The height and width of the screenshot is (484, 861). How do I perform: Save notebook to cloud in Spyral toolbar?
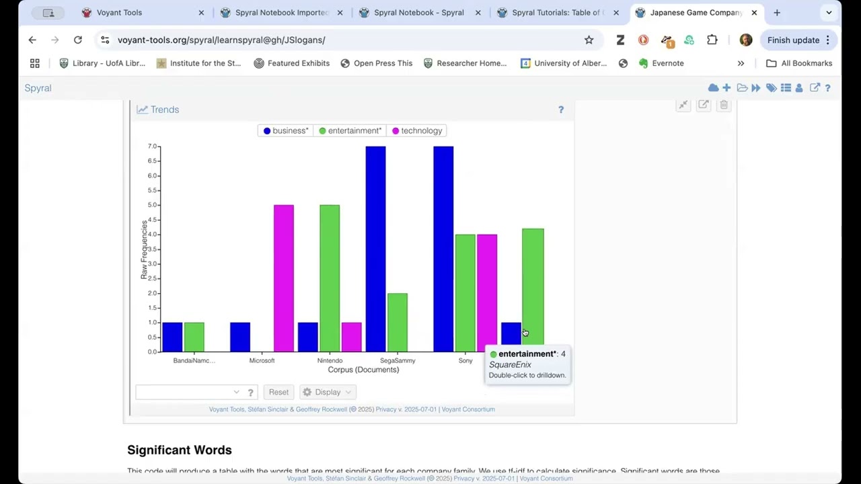pyautogui.click(x=713, y=88)
